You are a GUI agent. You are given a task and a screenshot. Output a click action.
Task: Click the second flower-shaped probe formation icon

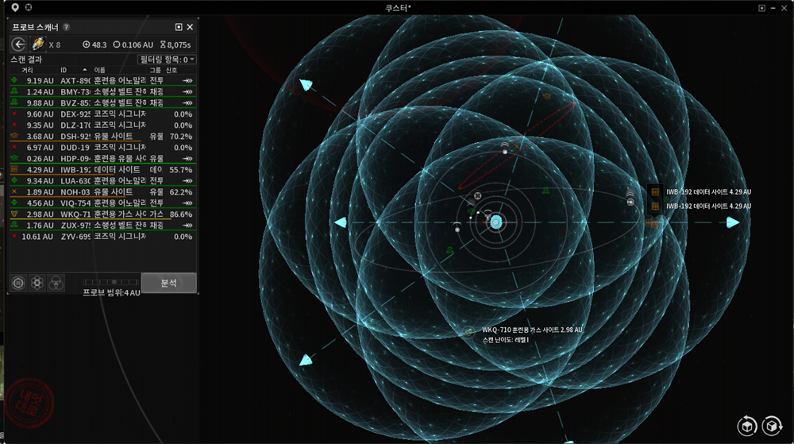point(37,283)
